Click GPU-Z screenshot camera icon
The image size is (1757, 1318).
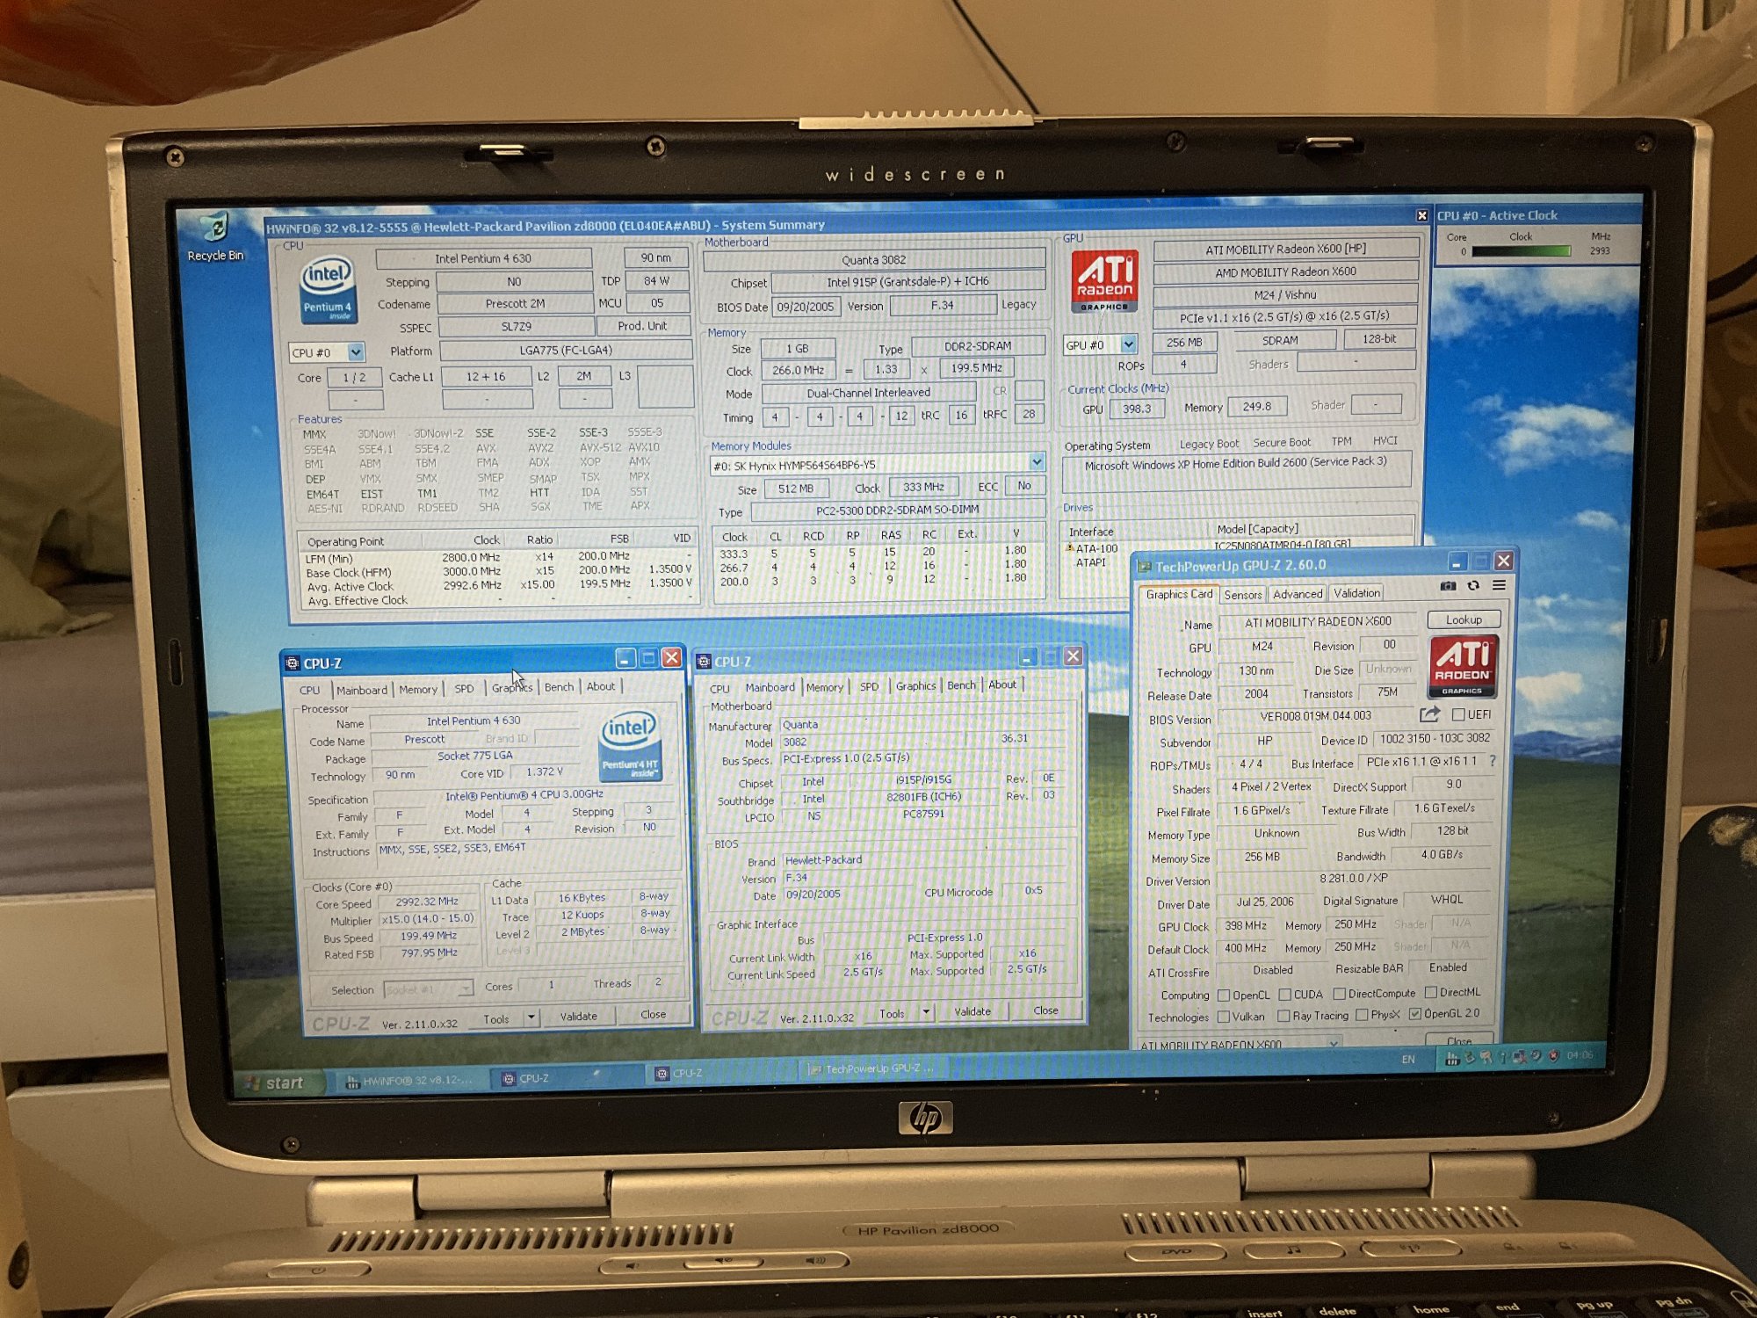(x=1448, y=586)
